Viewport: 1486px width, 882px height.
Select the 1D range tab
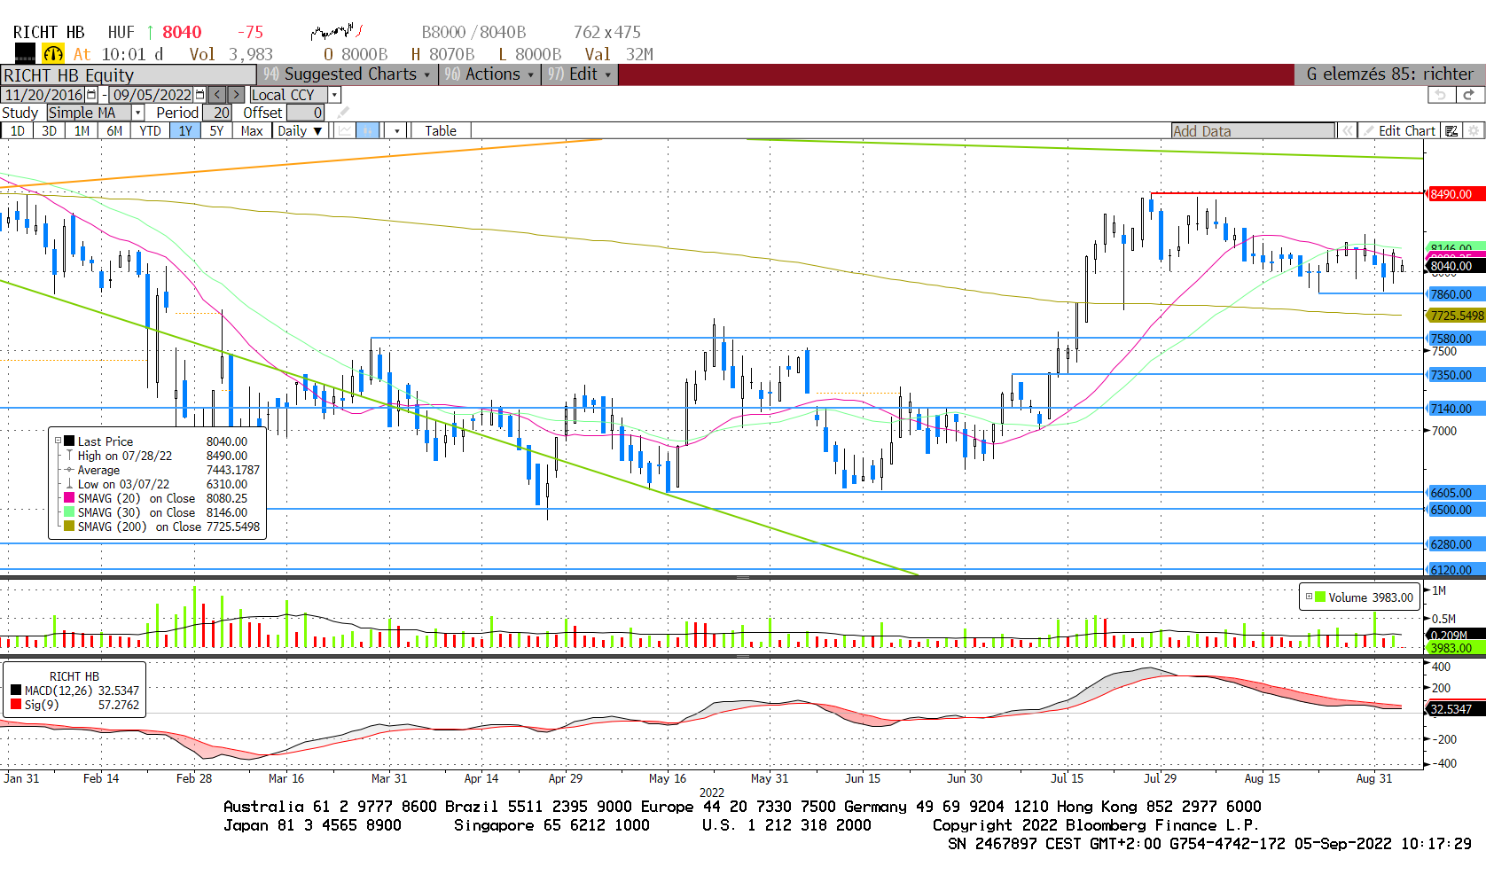click(17, 130)
